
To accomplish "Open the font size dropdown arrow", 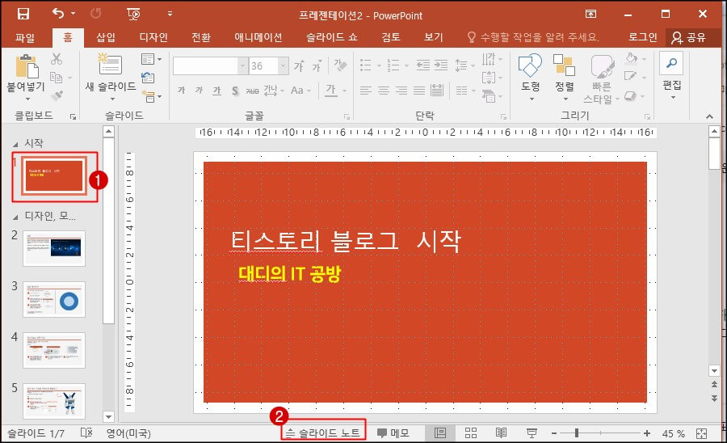I will [x=283, y=65].
